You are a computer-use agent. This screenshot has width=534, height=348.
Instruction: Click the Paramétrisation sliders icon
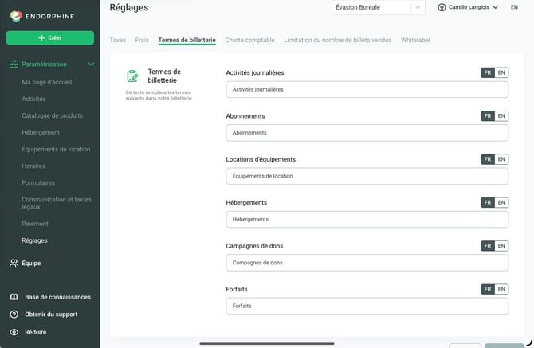coord(14,64)
